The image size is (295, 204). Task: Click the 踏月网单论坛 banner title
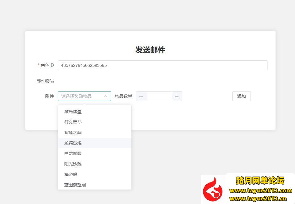point(260,181)
